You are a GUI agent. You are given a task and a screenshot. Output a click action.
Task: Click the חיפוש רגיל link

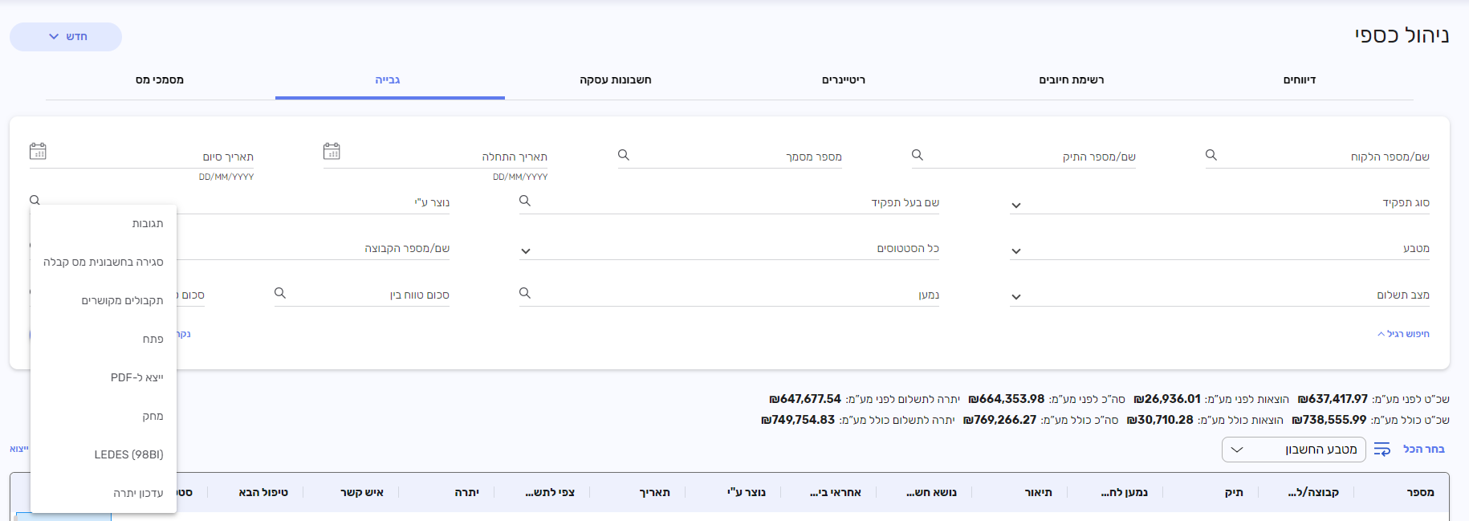tap(1406, 334)
